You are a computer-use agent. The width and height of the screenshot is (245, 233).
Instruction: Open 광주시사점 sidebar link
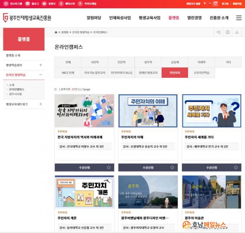coord(15,94)
